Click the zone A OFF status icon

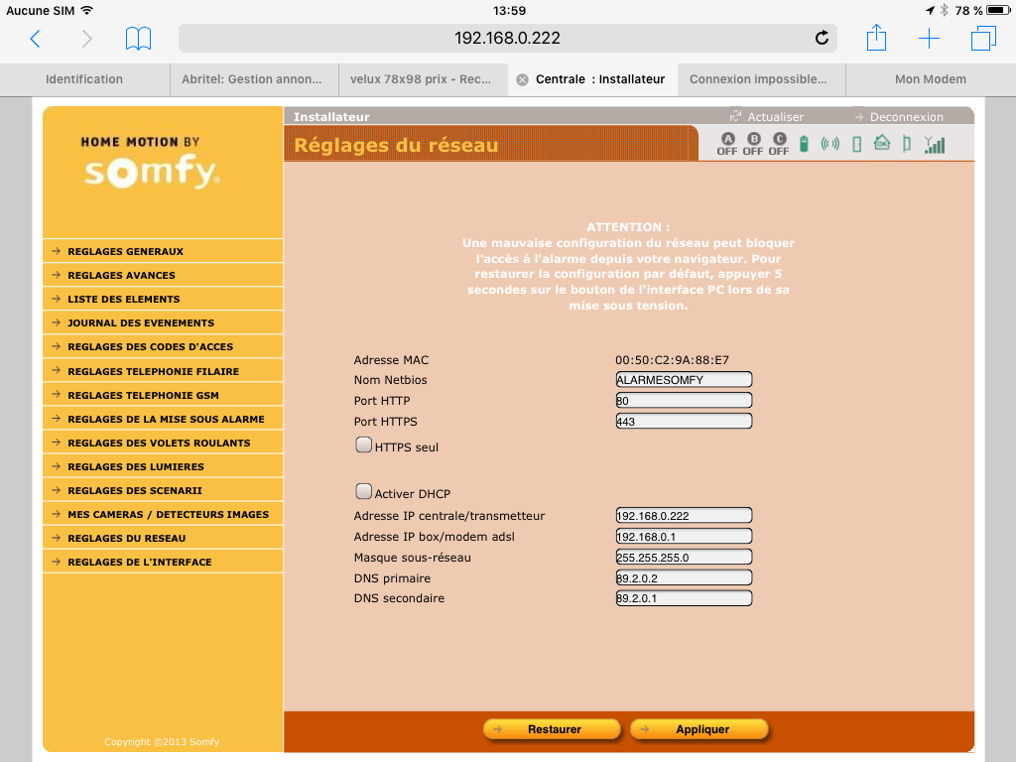pos(727,144)
